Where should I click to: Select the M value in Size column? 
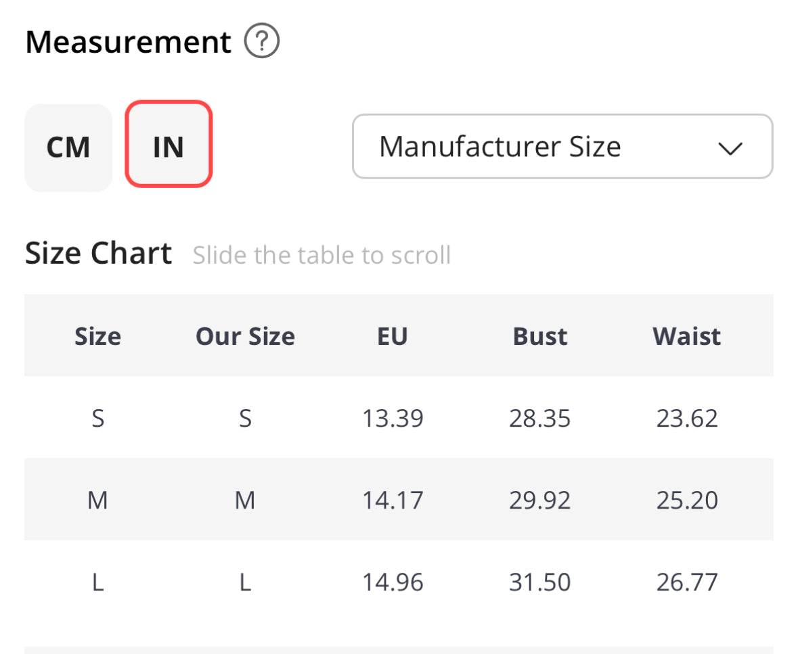click(x=97, y=500)
